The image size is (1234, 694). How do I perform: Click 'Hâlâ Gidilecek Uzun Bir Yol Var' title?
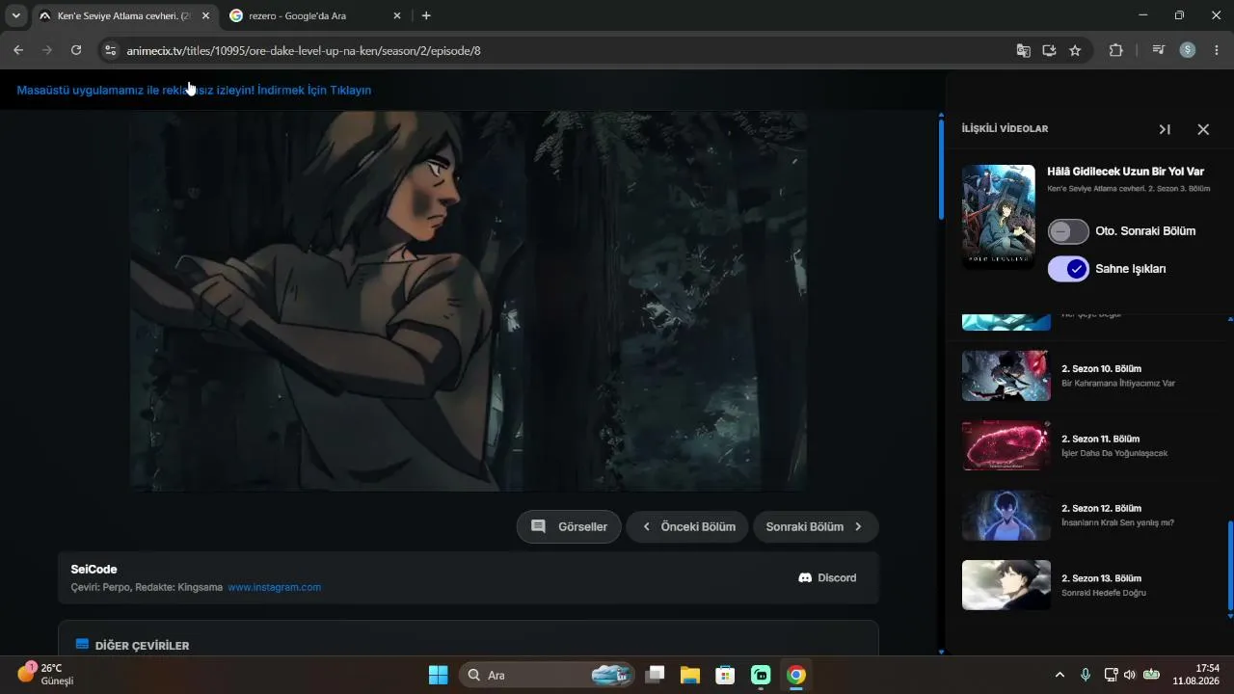coord(1125,172)
